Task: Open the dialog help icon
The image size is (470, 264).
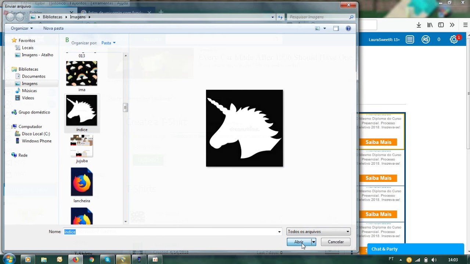Action: (348, 28)
